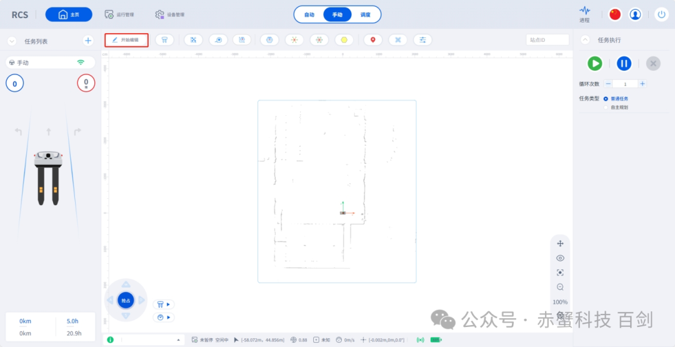The width and height of the screenshot is (675, 347).
Task: Open the 设备管理 menu
Action: click(169, 14)
